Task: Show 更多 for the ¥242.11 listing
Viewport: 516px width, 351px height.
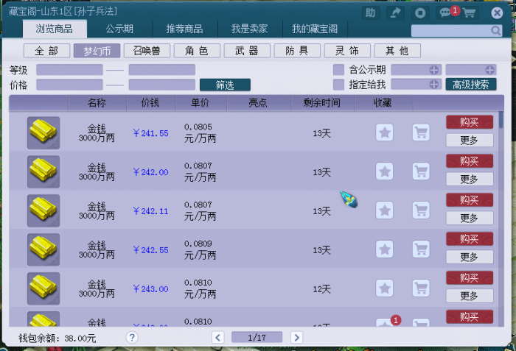Action: 470,218
